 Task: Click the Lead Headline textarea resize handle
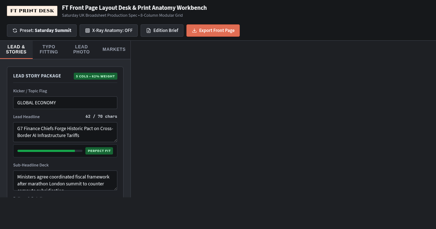click(115, 140)
